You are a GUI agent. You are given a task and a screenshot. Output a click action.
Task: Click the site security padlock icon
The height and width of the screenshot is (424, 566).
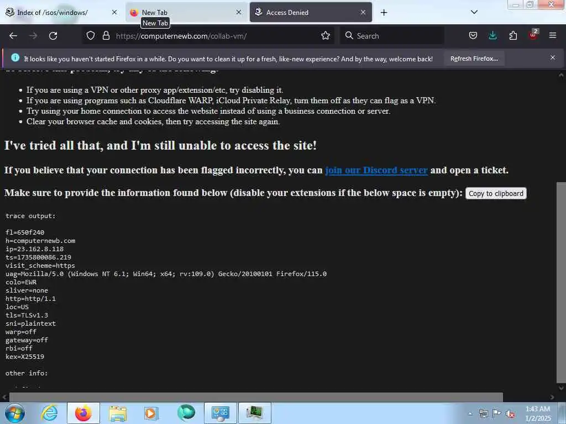coord(106,36)
